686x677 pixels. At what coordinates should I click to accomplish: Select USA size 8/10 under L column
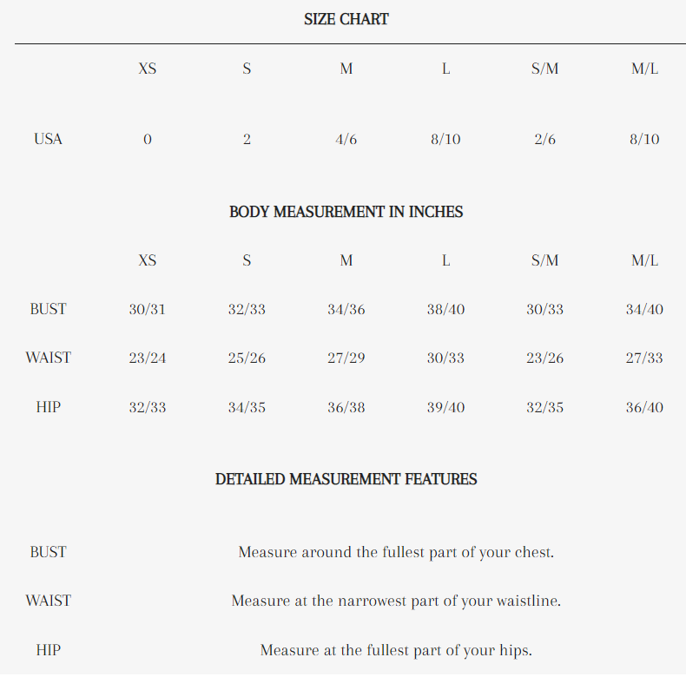point(445,139)
